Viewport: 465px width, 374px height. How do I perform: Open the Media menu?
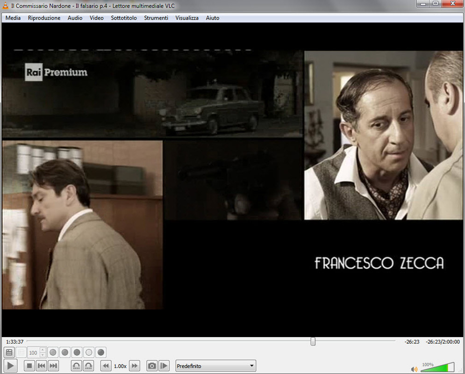pos(13,18)
